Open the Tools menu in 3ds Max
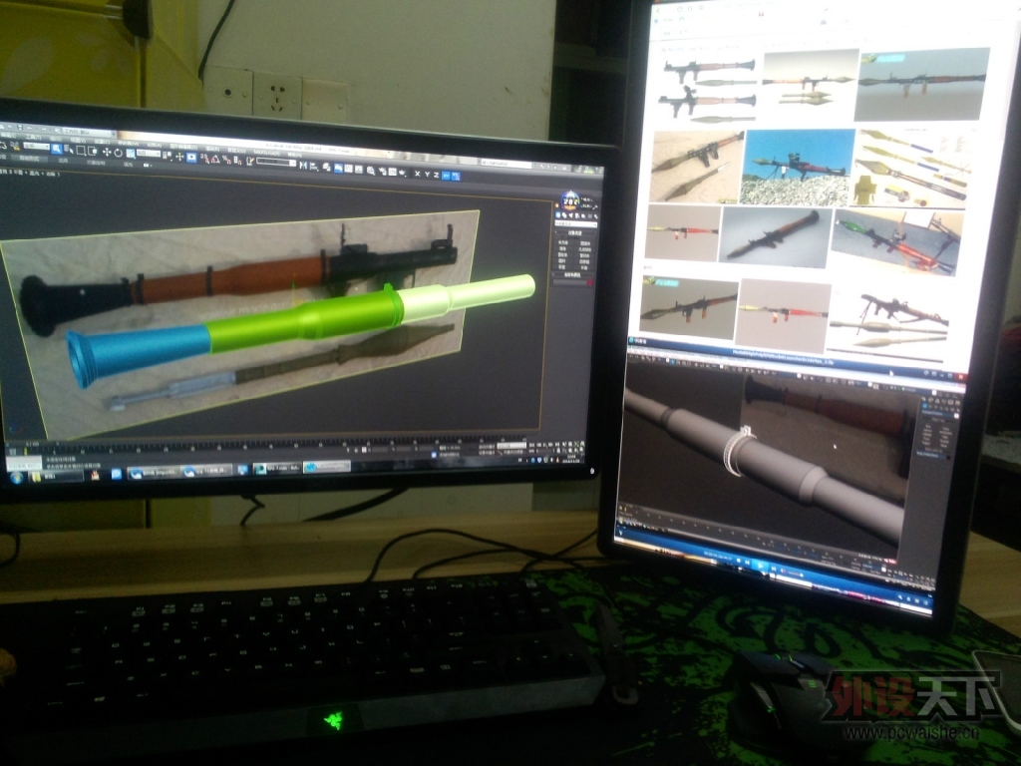 tap(33, 137)
